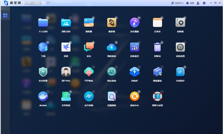The width and height of the screenshot is (223, 134).
Task: Open the 保险箱 safe box app
Action: click(180, 23)
